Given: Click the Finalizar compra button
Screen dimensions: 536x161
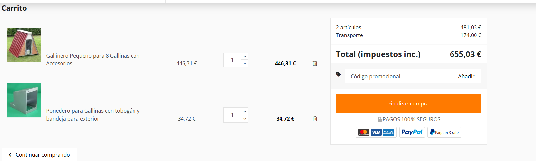Looking at the screenshot, I should 408,103.
